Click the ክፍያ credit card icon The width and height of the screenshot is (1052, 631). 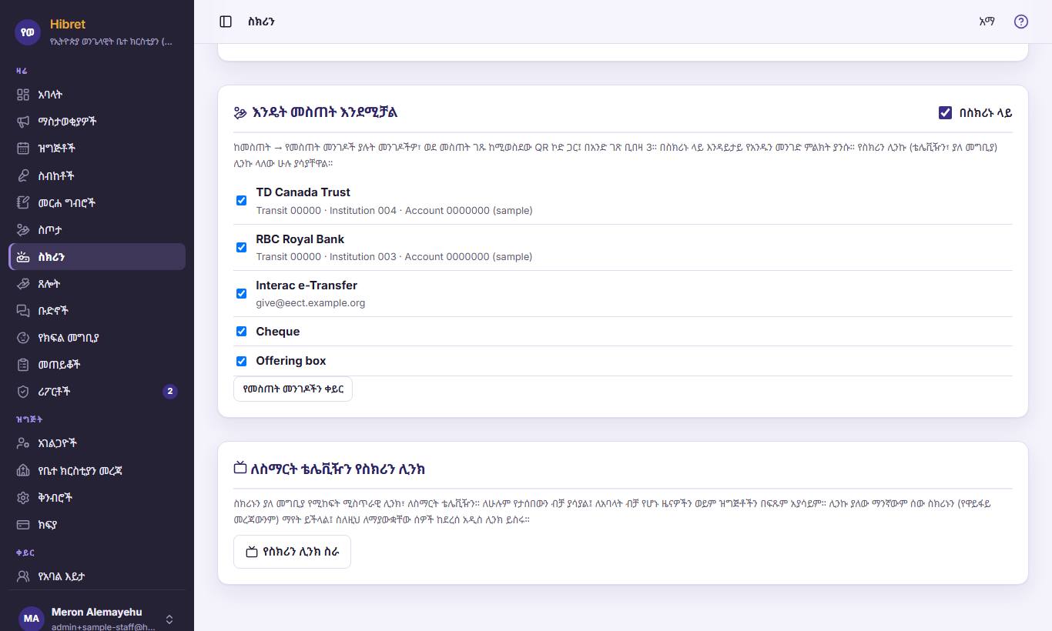[23, 525]
